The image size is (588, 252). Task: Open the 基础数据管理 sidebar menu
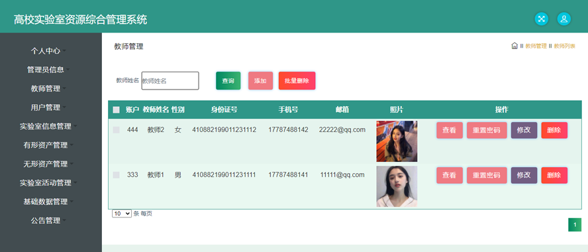point(48,202)
